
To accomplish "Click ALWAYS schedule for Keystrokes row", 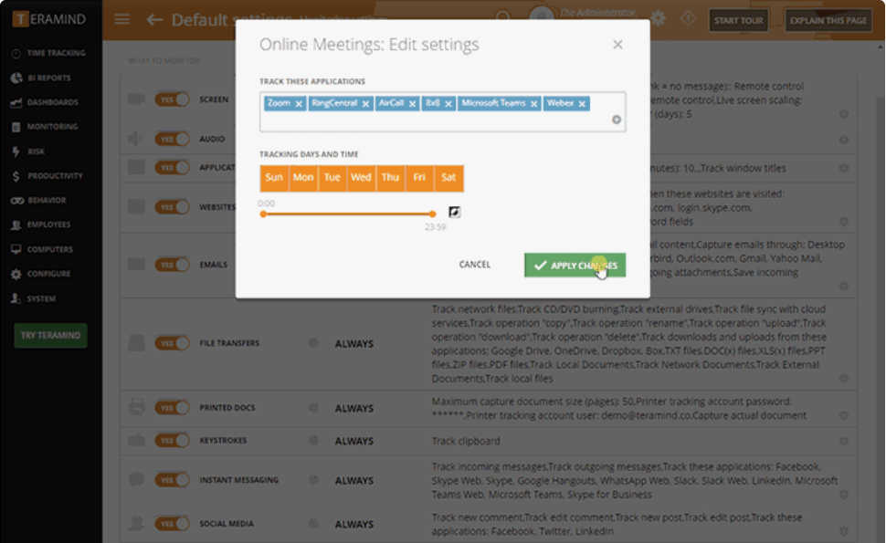I will click(x=354, y=441).
